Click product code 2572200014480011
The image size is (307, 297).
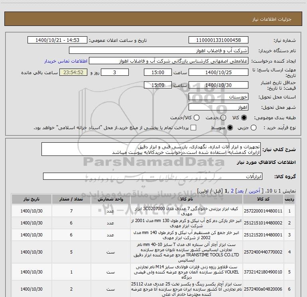click(x=263, y=211)
